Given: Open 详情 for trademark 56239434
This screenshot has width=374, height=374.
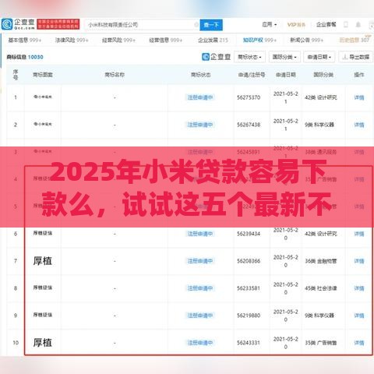Looking at the screenshot, I should pyautogui.click(x=359, y=234).
